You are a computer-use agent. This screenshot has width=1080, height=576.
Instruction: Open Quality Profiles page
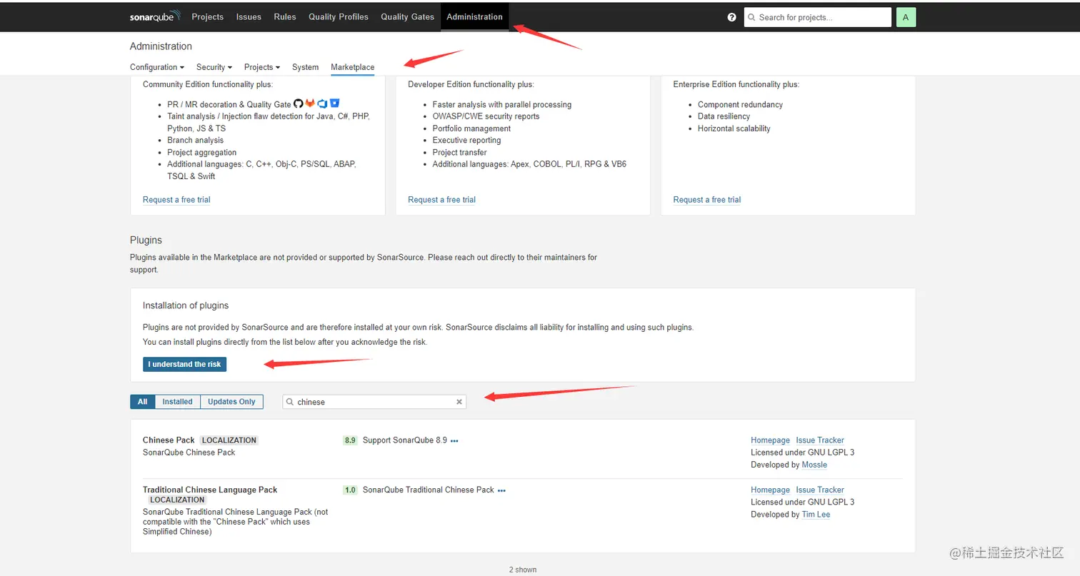pyautogui.click(x=339, y=16)
